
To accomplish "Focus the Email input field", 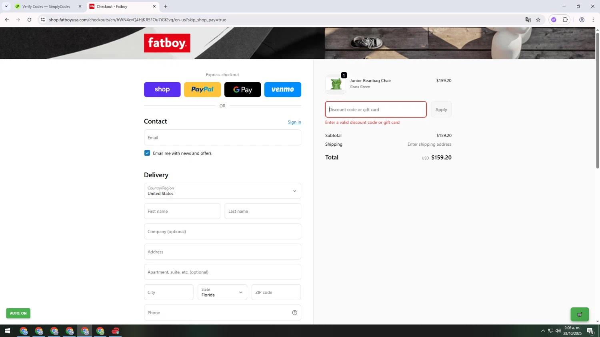I will tap(222, 137).
